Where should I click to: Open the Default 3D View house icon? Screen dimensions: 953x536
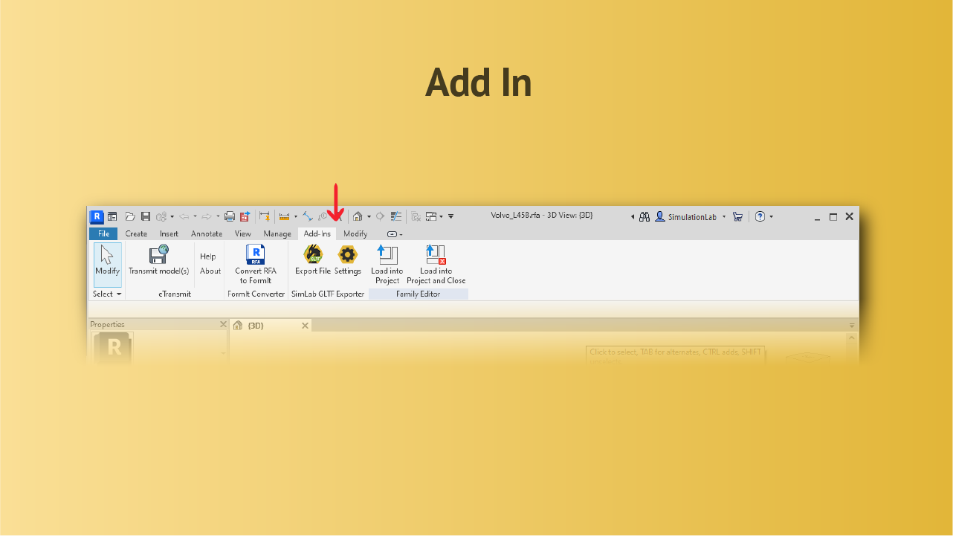click(358, 216)
